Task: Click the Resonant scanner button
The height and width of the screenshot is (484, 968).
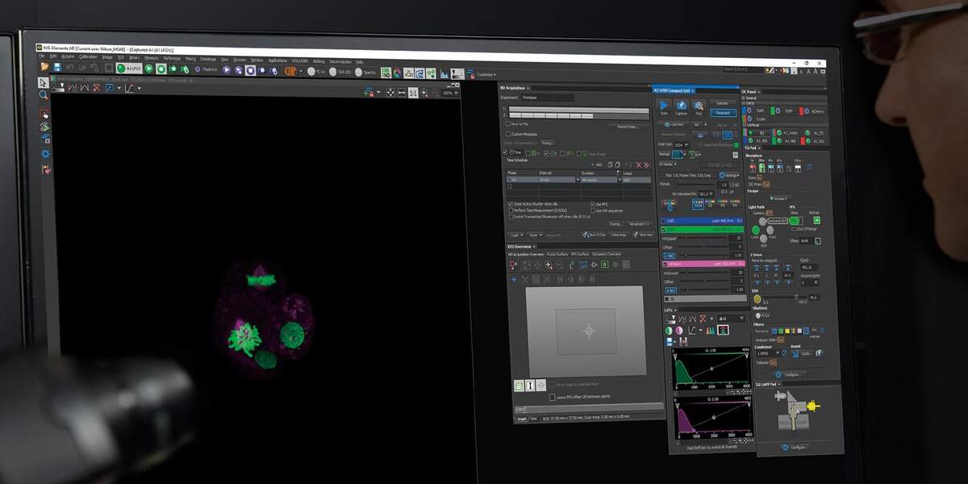Action: (723, 113)
